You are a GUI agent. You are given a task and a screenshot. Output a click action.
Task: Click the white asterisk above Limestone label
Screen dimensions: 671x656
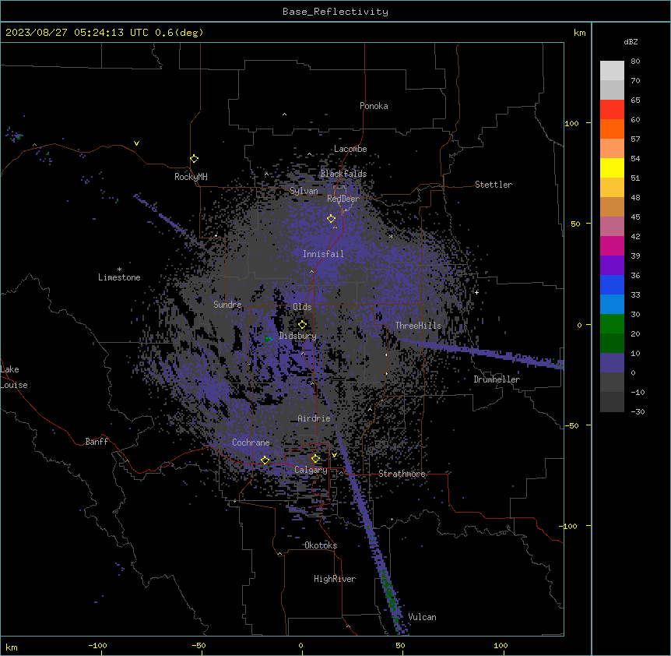click(x=119, y=270)
